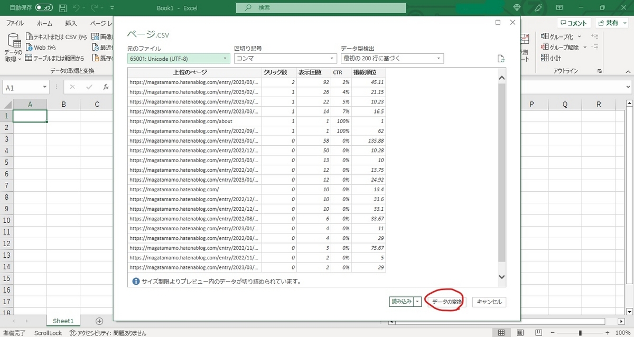Click the Web から button

(41, 48)
